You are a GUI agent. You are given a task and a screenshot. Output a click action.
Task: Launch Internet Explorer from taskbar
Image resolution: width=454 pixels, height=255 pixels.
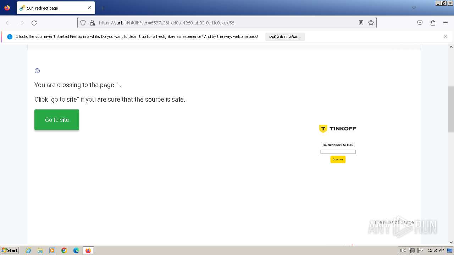[x=28, y=250]
